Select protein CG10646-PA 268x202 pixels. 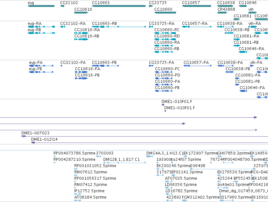243,91
